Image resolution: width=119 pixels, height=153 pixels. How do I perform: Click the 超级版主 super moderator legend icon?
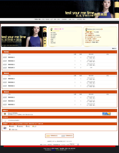17,126
